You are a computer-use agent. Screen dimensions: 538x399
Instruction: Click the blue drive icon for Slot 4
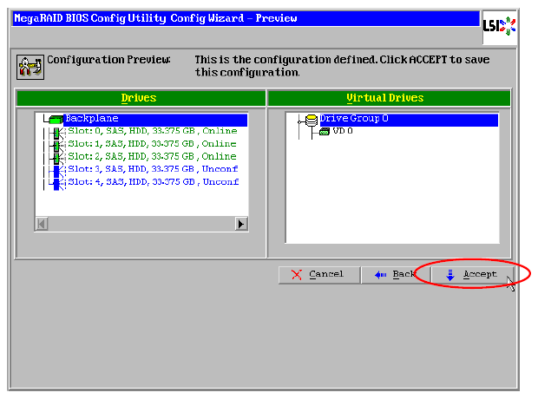57,184
